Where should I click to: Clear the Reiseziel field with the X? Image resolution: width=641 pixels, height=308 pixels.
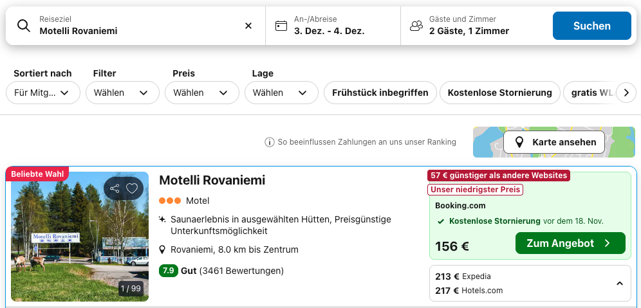tap(248, 26)
